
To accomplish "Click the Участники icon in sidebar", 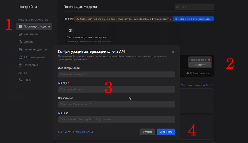I will tap(20, 34).
